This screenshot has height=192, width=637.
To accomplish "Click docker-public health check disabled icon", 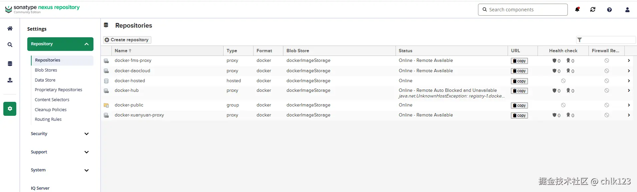I will [563, 105].
